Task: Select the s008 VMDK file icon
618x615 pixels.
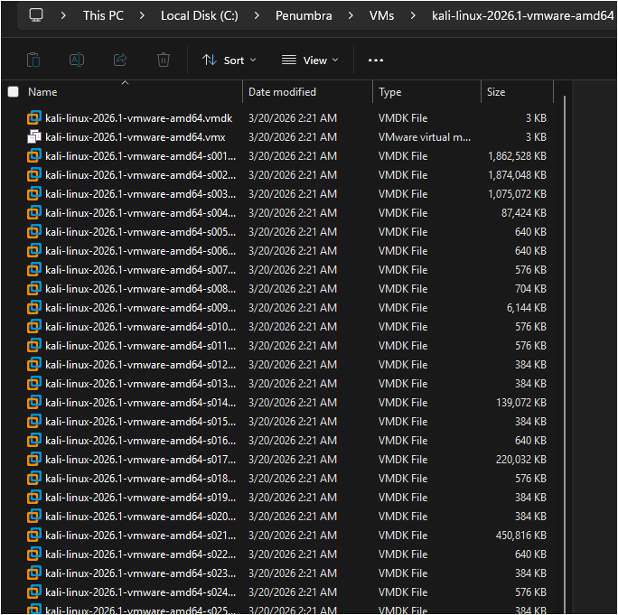Action: point(34,288)
